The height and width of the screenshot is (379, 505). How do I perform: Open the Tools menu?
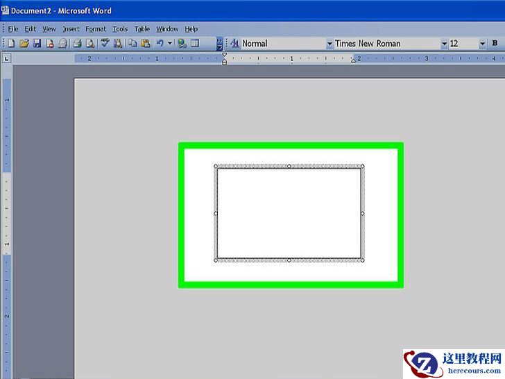(x=120, y=29)
